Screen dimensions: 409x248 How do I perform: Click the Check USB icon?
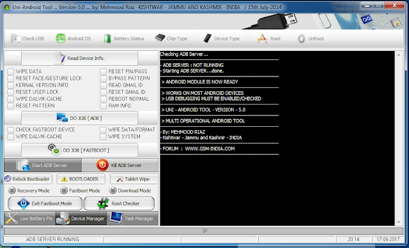pos(15,38)
